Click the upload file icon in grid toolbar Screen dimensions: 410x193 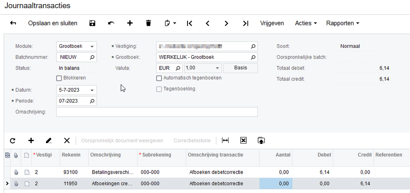pyautogui.click(x=261, y=141)
